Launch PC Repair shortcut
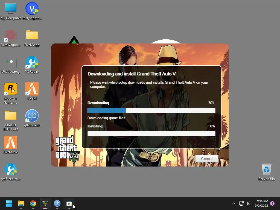This screenshot has width=280, height=210. point(32,65)
